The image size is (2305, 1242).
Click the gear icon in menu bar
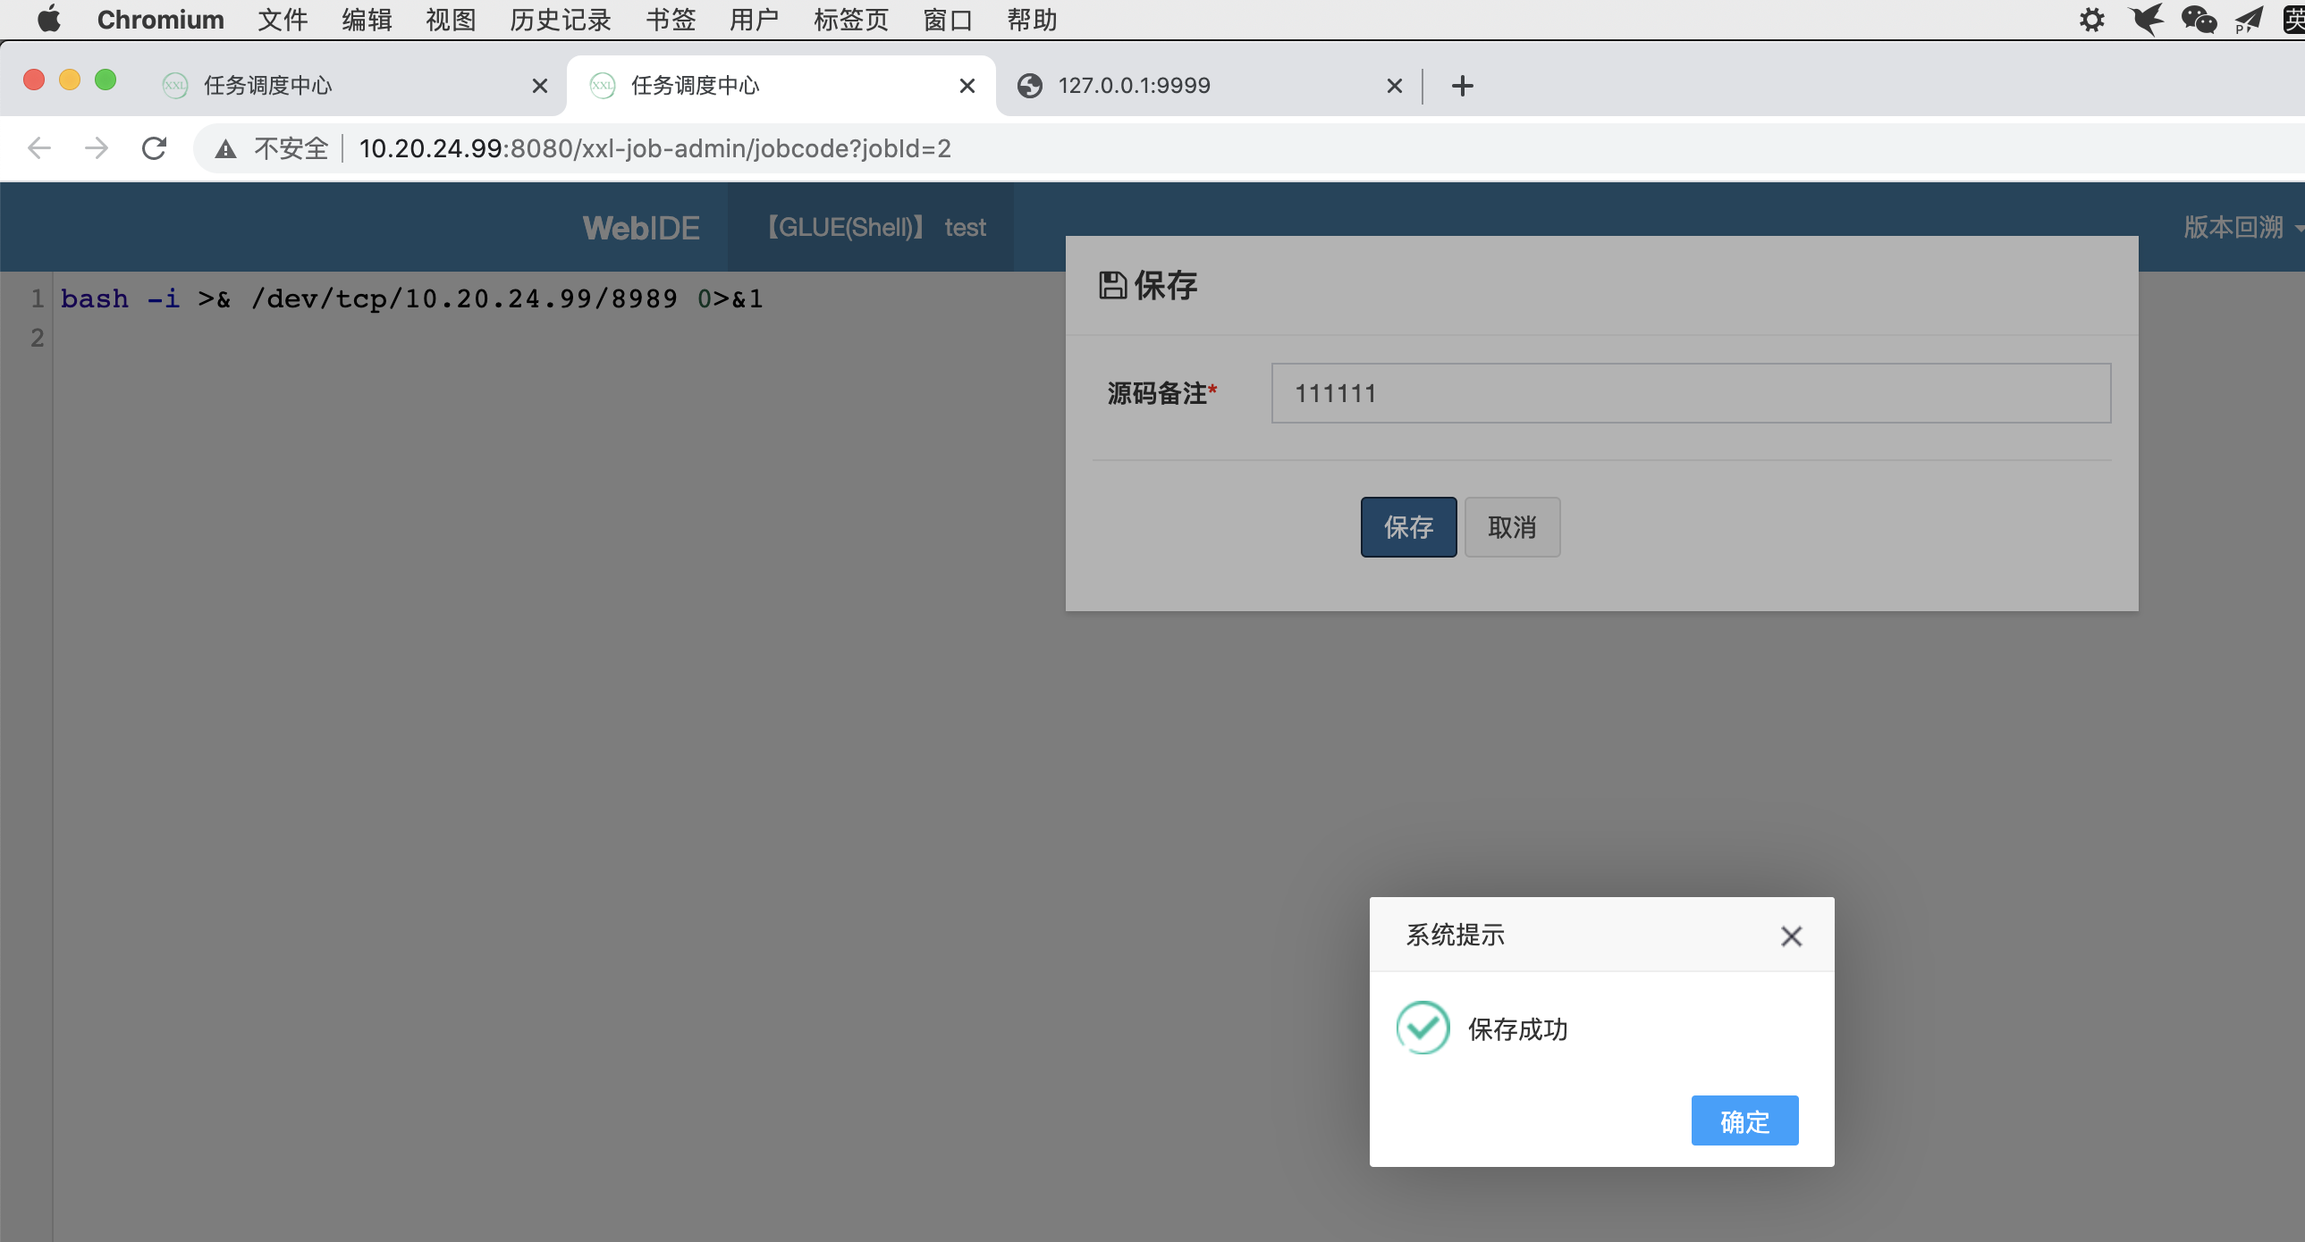pyautogui.click(x=2091, y=20)
